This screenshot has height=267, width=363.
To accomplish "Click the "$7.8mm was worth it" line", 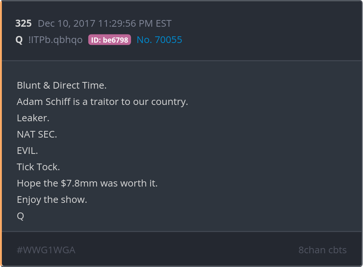I will pyautogui.click(x=87, y=183).
